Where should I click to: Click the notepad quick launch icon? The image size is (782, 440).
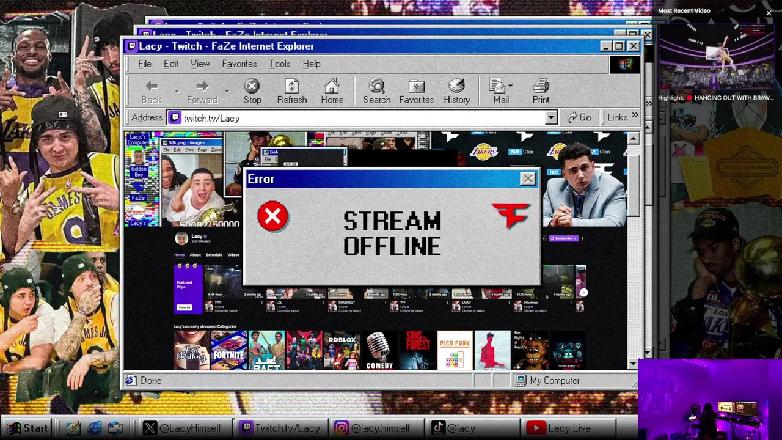pos(74,428)
